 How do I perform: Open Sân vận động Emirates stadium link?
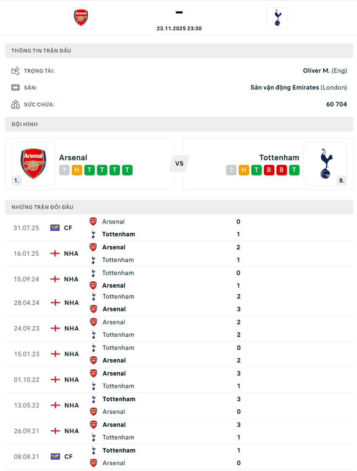[286, 87]
